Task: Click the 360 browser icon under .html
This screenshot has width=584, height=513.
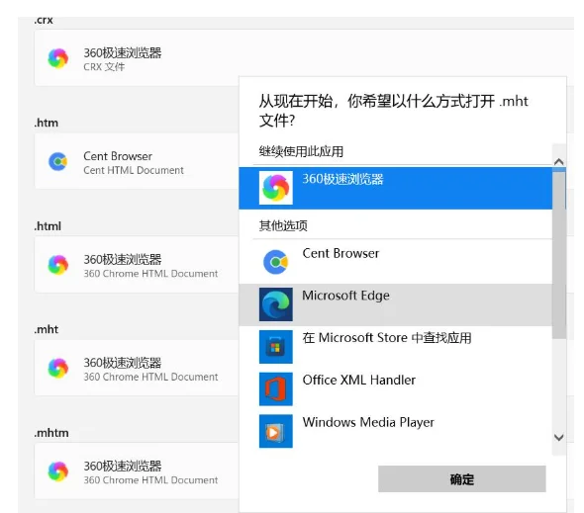Action: click(x=58, y=265)
